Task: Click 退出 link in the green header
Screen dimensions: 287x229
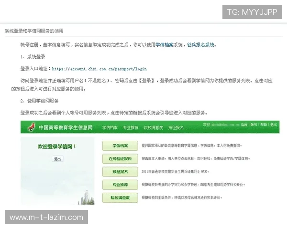Action: coord(274,125)
